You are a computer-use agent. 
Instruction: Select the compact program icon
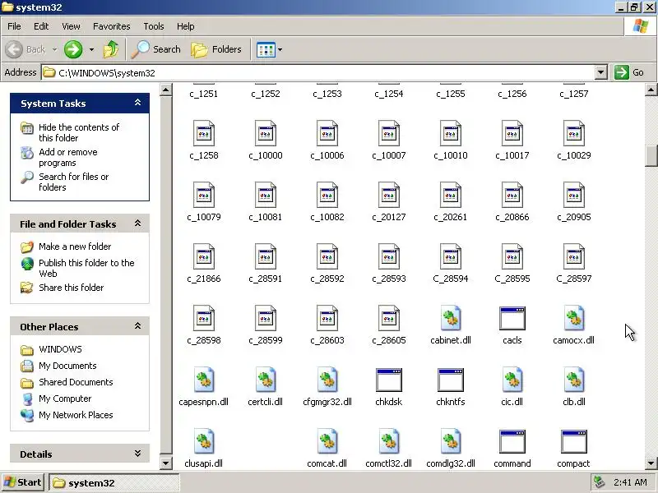(573, 441)
